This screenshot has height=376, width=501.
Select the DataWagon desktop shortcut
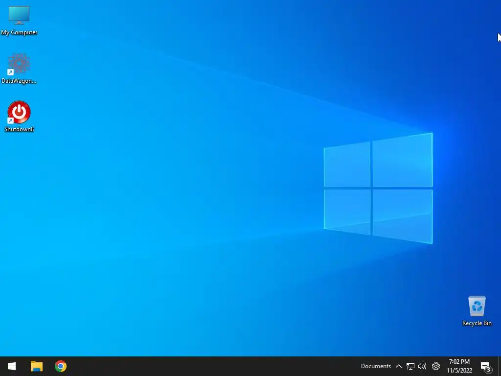pyautogui.click(x=19, y=69)
